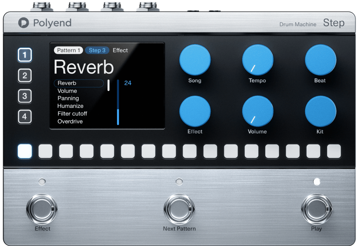The height and width of the screenshot is (246, 359).
Task: Select track button 1
Action: pyautogui.click(x=25, y=55)
